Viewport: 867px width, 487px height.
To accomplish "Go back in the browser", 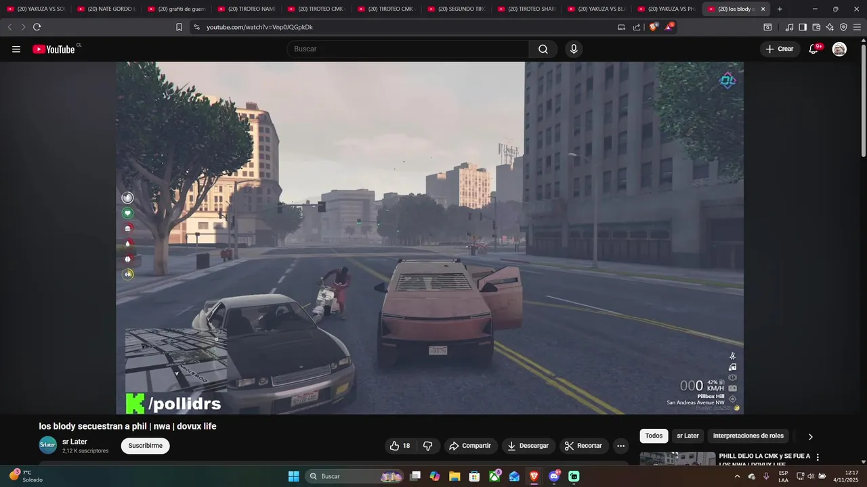I will 9,27.
